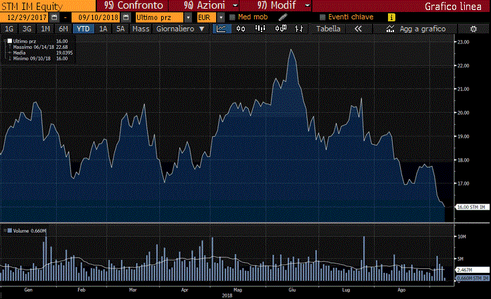491x299 pixels.
Task: Edit the end date 09/10/2018 field
Action: (x=96, y=17)
